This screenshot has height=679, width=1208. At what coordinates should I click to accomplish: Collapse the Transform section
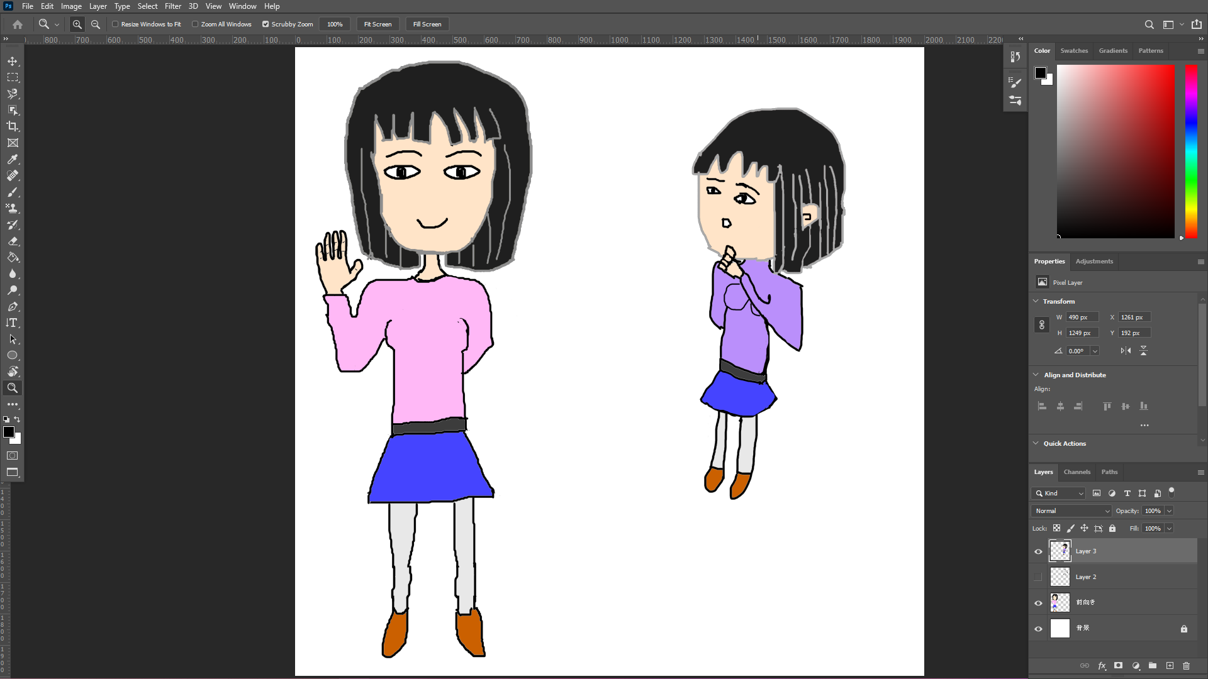(x=1036, y=301)
